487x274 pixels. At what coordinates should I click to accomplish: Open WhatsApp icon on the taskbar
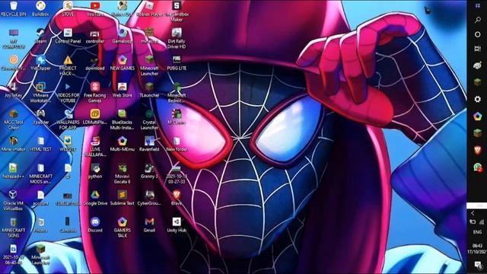(478, 167)
